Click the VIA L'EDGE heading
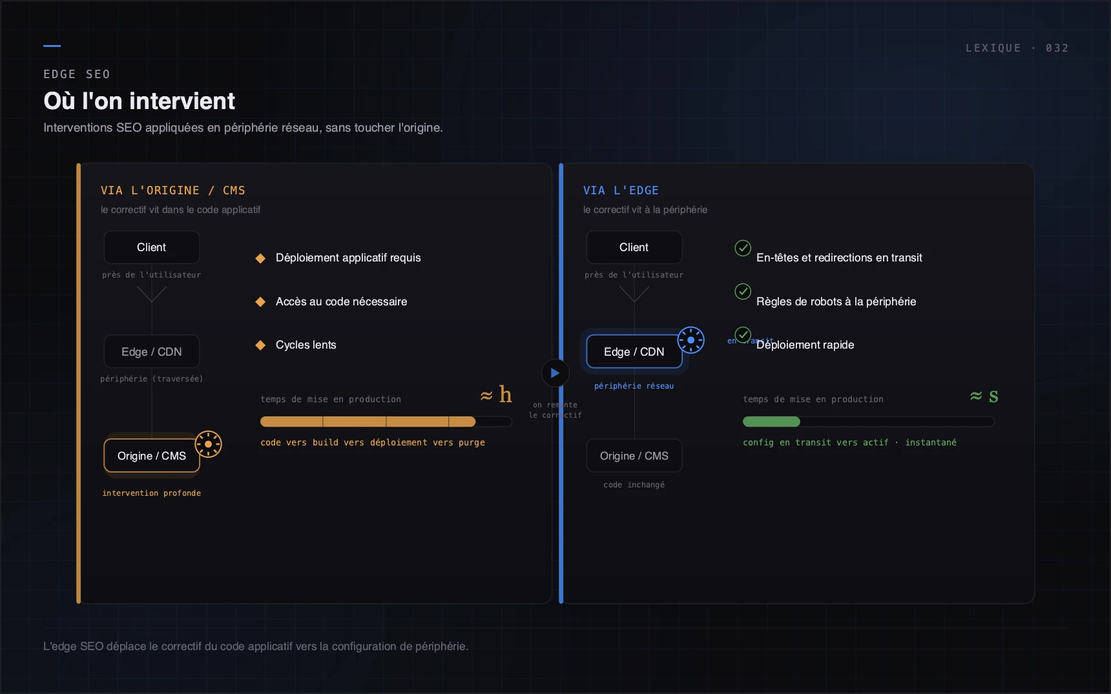The height and width of the screenshot is (694, 1111). pos(621,190)
